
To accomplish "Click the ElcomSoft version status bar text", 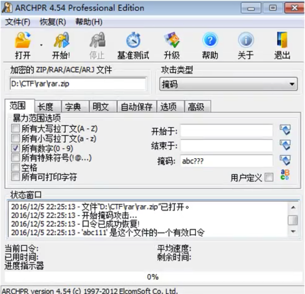I will pos(90,291).
